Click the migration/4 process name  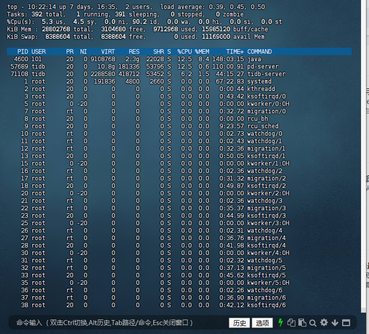267,238
